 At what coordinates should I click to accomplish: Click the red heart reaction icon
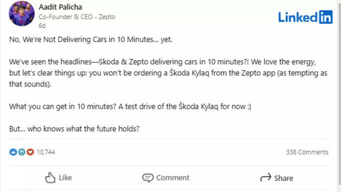[x=30, y=152]
